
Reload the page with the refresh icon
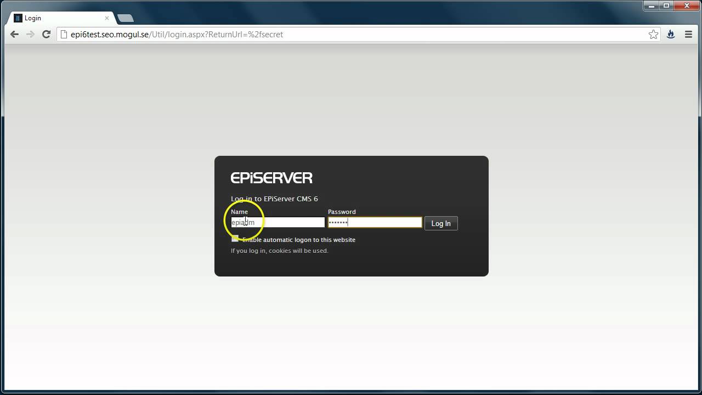pos(47,34)
